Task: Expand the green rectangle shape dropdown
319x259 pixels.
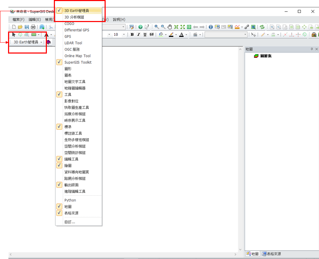Action: coord(38,35)
